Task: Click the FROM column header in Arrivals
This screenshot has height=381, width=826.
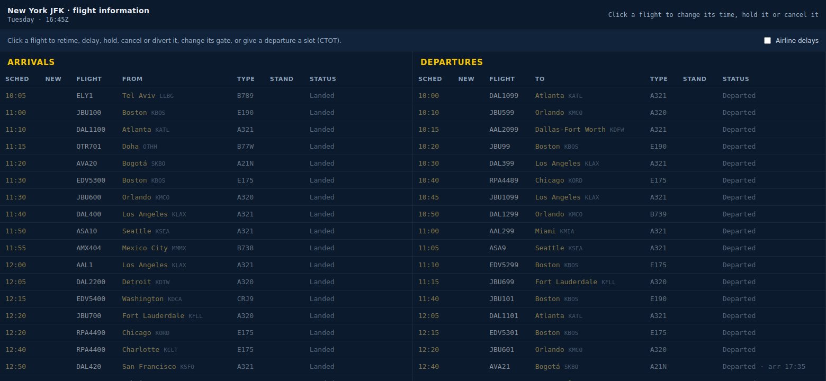Action: click(x=132, y=79)
